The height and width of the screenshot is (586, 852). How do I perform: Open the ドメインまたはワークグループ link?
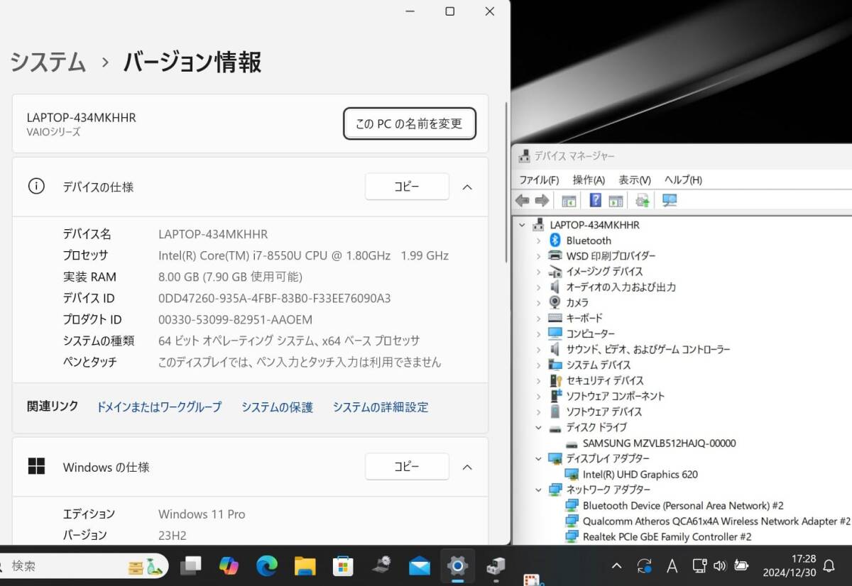click(x=159, y=407)
